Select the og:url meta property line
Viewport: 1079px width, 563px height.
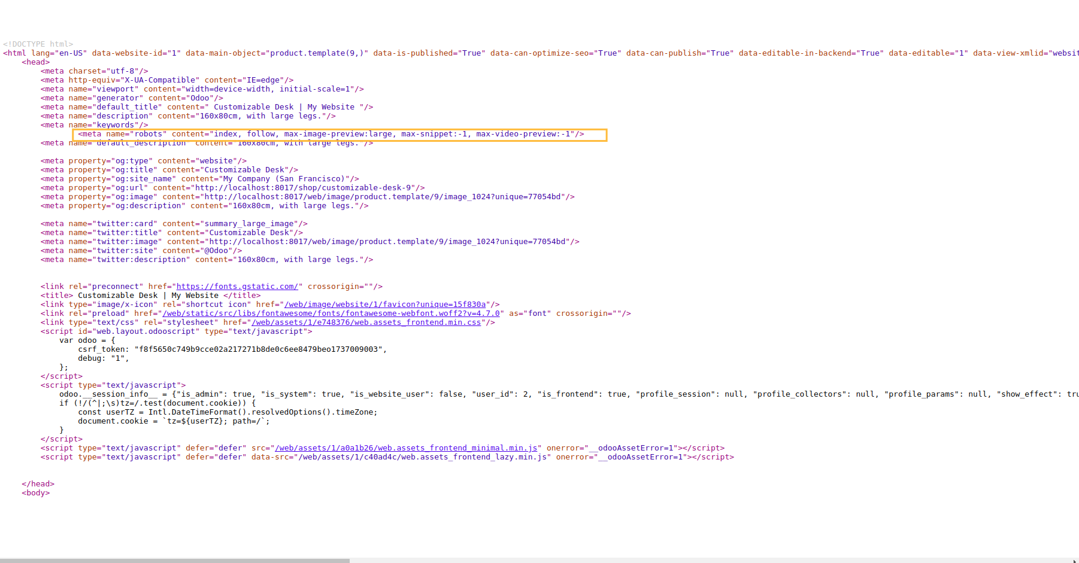(233, 188)
